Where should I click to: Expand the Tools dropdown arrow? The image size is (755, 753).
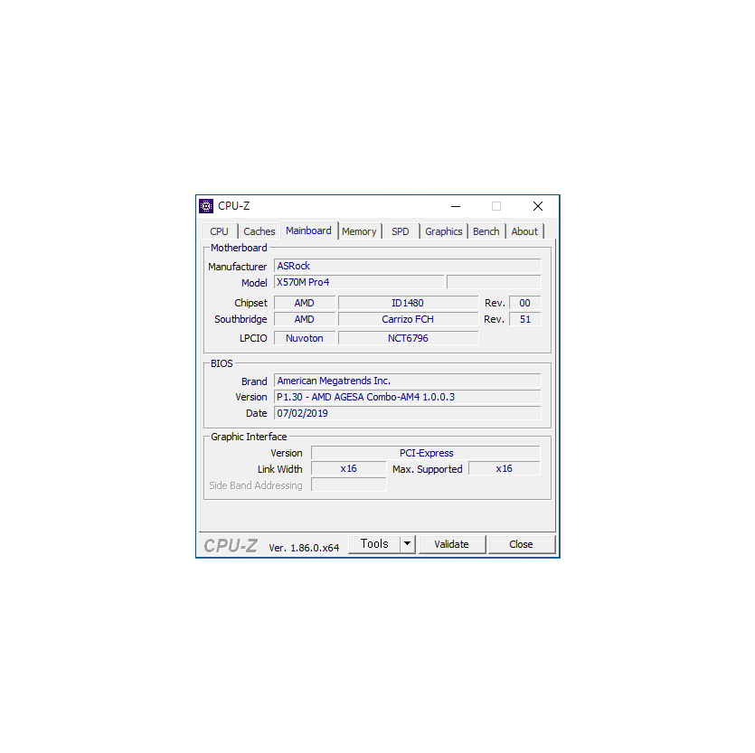[x=408, y=544]
